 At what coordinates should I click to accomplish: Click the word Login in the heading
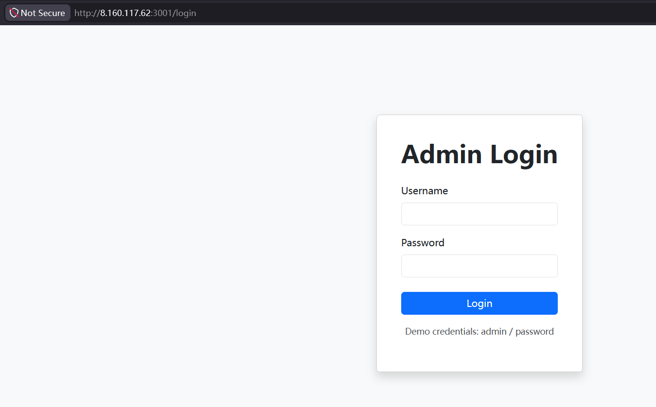point(524,154)
